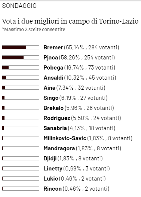141x197 pixels.
Task: Click the Bremer vote progress bar
Action: point(21,47)
